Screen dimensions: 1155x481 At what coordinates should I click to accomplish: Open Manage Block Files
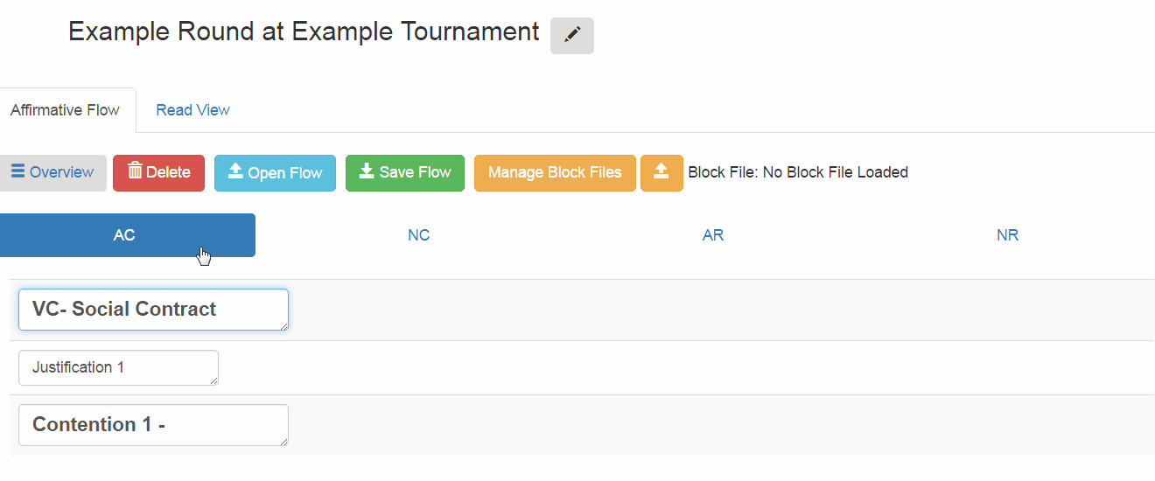coord(555,173)
